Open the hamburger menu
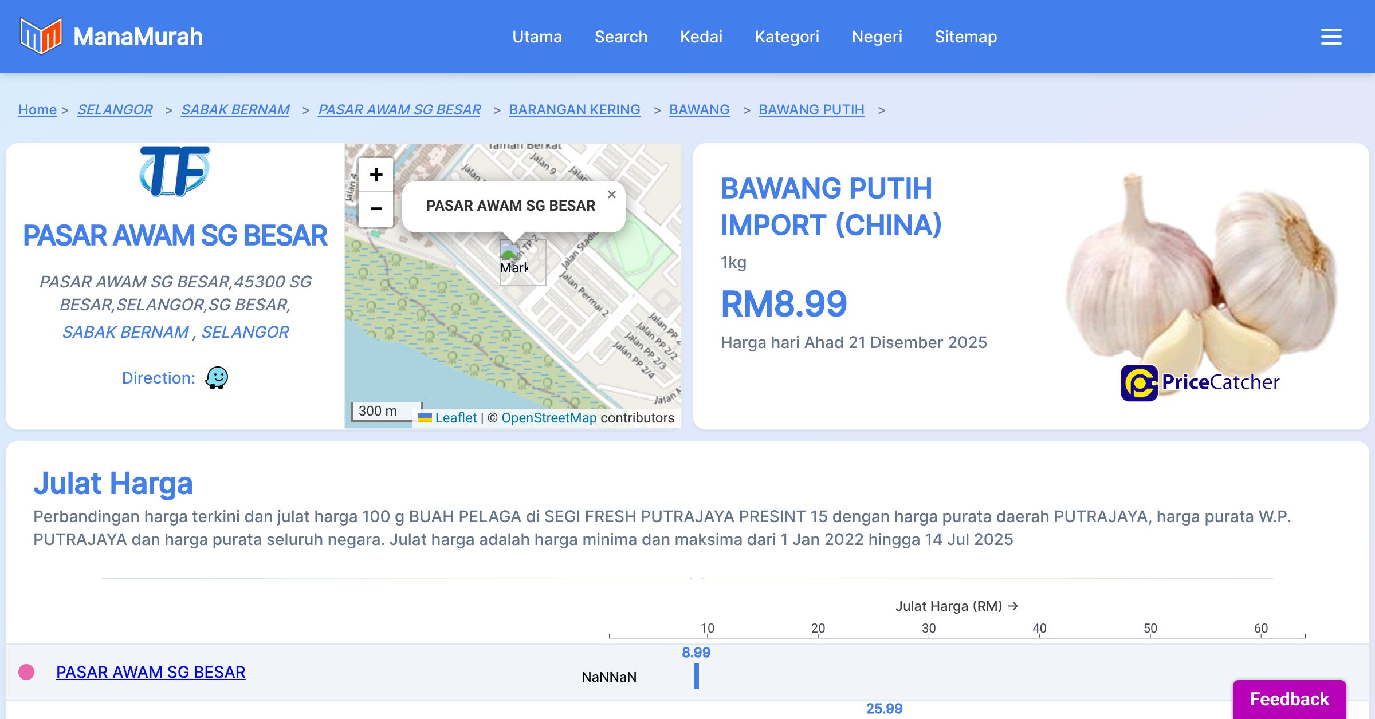The image size is (1375, 719). pos(1331,37)
